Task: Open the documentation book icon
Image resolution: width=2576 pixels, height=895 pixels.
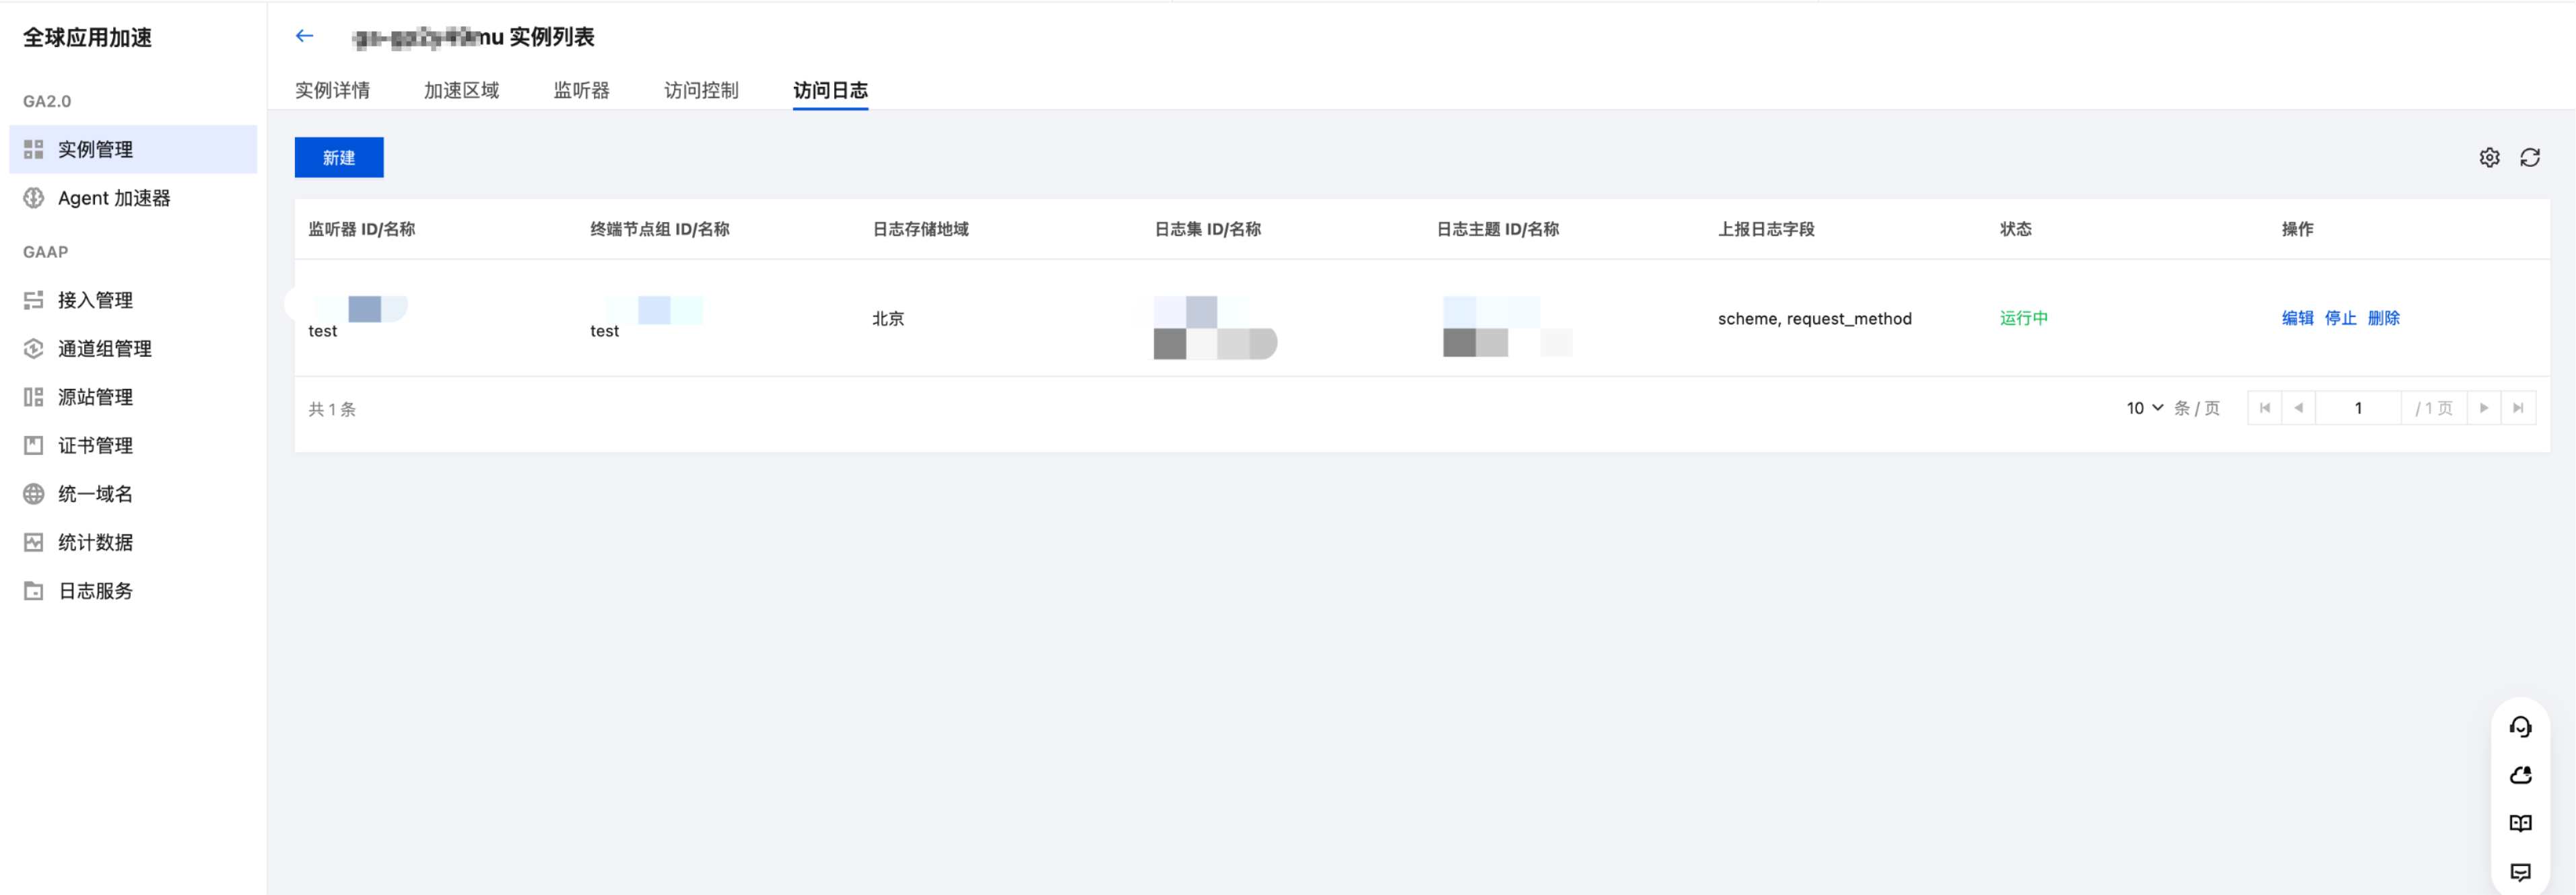Action: tap(2520, 823)
